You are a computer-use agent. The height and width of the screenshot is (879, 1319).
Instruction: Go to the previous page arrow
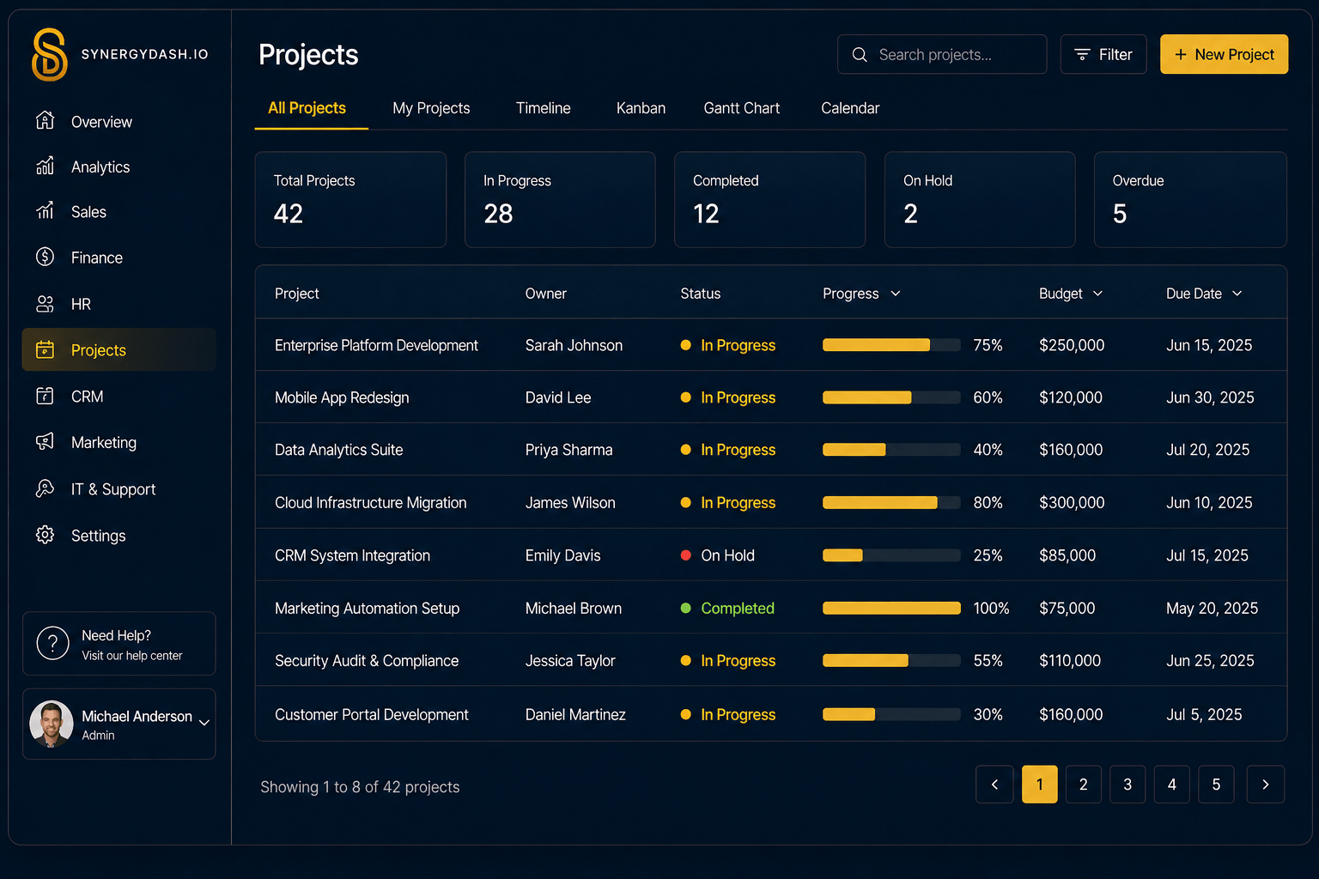coord(995,785)
